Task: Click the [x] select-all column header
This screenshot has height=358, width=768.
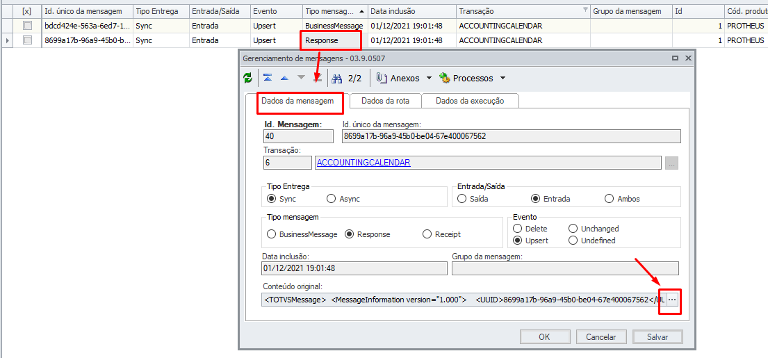Action: pos(27,11)
